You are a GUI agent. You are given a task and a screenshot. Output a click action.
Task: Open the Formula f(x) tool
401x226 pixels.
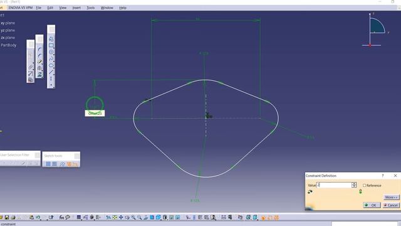point(61,218)
